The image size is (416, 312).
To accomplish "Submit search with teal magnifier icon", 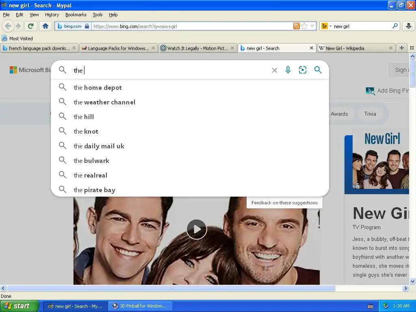I will [x=318, y=70].
